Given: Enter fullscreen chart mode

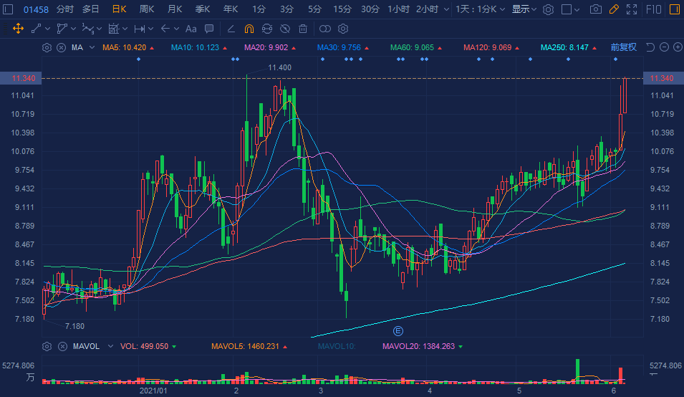Looking at the screenshot, I should pos(630,9).
